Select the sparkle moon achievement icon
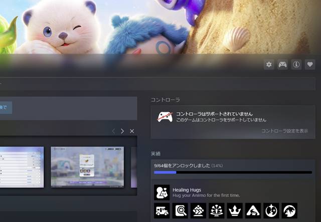 click(271, 210)
